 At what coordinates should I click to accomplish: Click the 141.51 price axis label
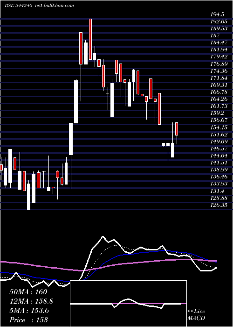(x=219, y=163)
